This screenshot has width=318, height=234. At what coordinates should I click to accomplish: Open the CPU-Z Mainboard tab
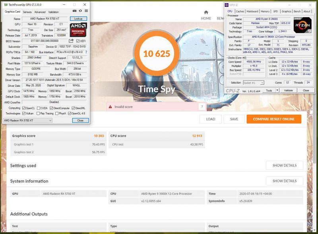(x=252, y=12)
